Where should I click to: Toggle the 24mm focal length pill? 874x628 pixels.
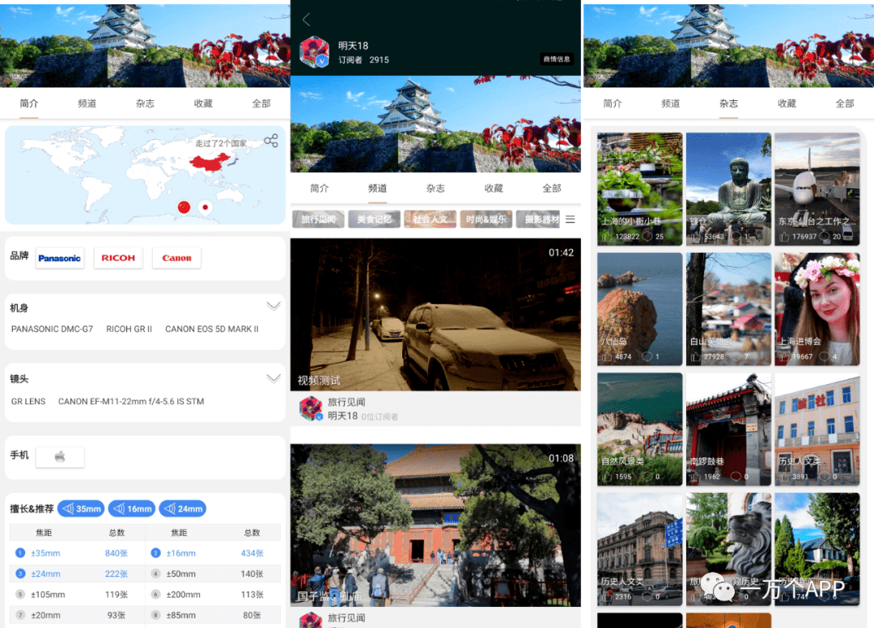[x=183, y=509]
